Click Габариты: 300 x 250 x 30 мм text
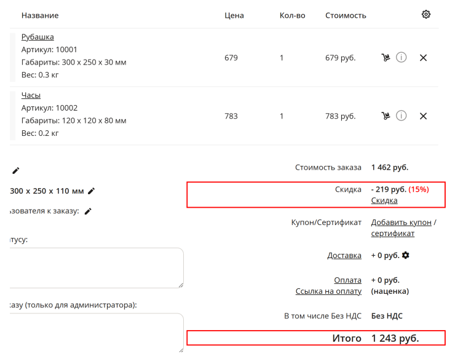Screen dimensions: 455x362 tap(74, 62)
